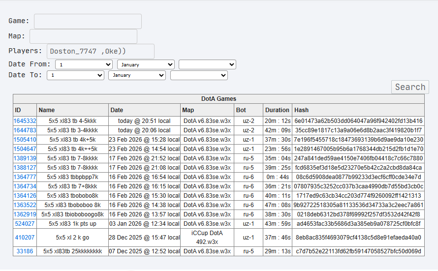
Task: Click hash starting with ad4653fac33b
Action: (358, 224)
